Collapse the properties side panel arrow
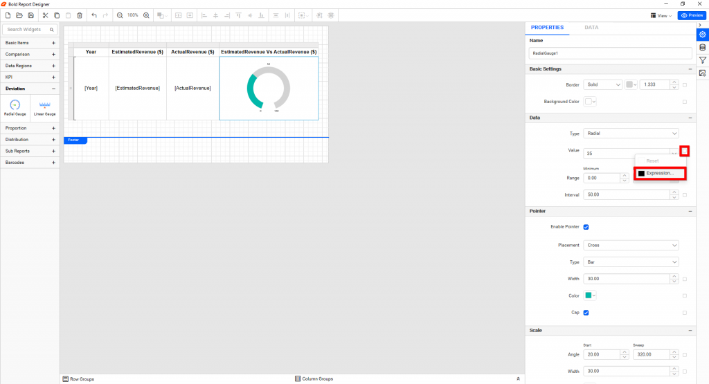Screen dimensions: 709x384 coord(700,25)
